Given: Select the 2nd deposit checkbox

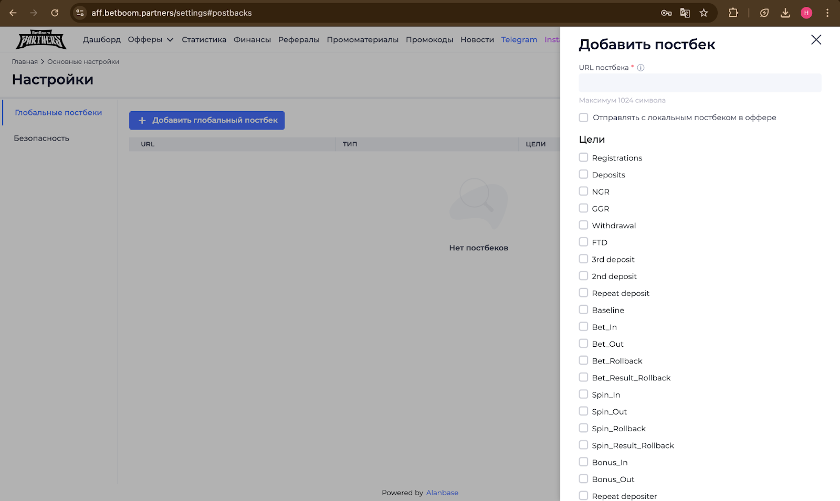Looking at the screenshot, I should [583, 276].
